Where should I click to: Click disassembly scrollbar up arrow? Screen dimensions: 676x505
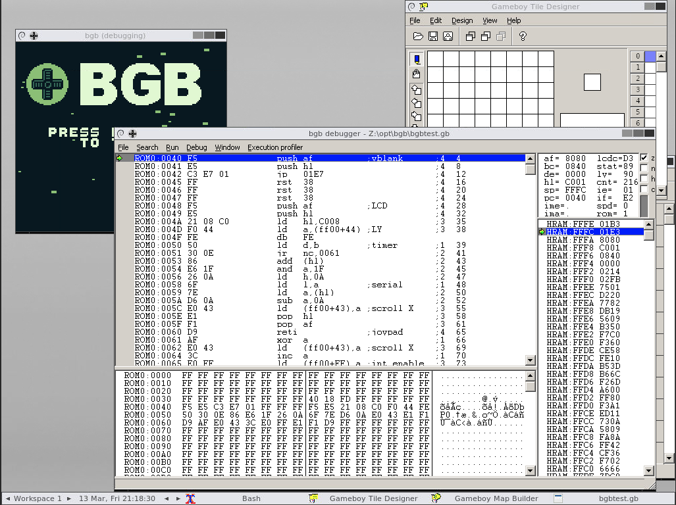coord(531,159)
